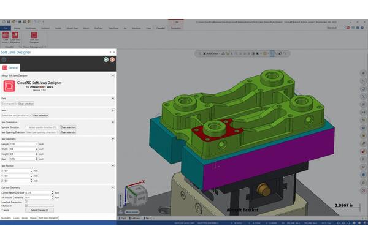Click the Width stepper arrows
The width and height of the screenshot is (368, 245).
(x=37, y=149)
